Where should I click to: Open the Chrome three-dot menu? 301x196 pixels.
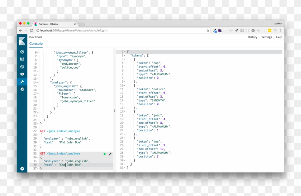(x=281, y=30)
